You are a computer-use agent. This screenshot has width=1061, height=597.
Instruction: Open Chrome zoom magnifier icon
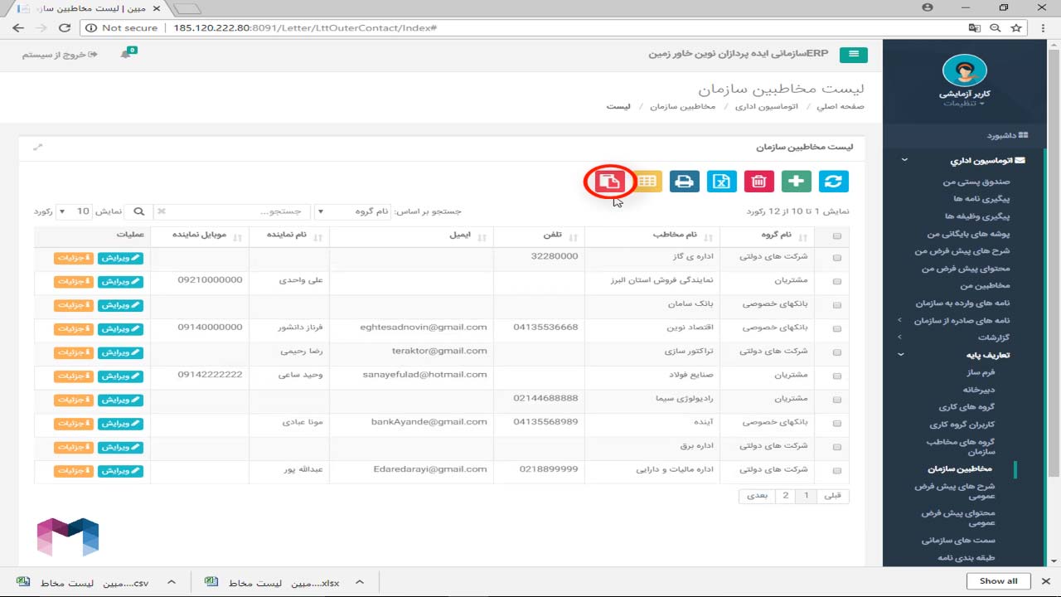click(996, 27)
